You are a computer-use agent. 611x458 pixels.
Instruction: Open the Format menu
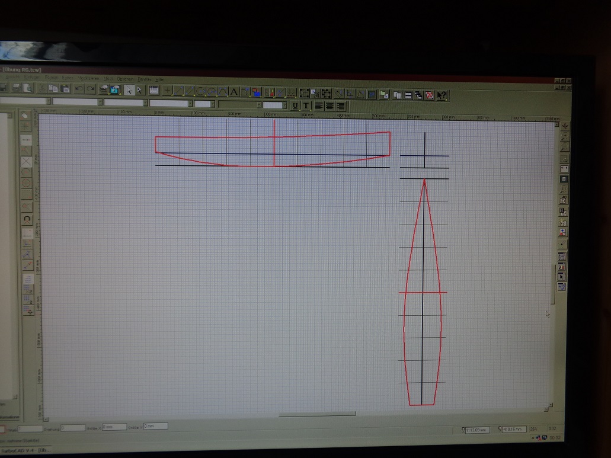pyautogui.click(x=51, y=78)
